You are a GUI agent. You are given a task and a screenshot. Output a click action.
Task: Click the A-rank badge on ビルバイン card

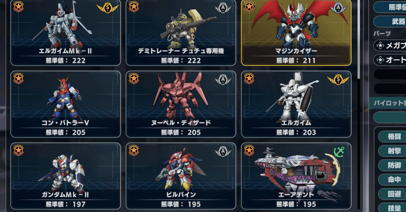(x=223, y=152)
